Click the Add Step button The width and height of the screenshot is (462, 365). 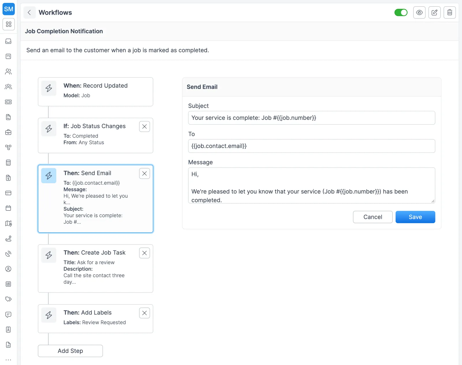(x=70, y=351)
